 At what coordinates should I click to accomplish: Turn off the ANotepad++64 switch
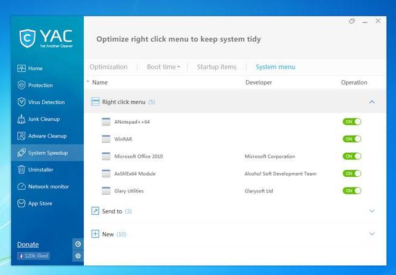[352, 121]
